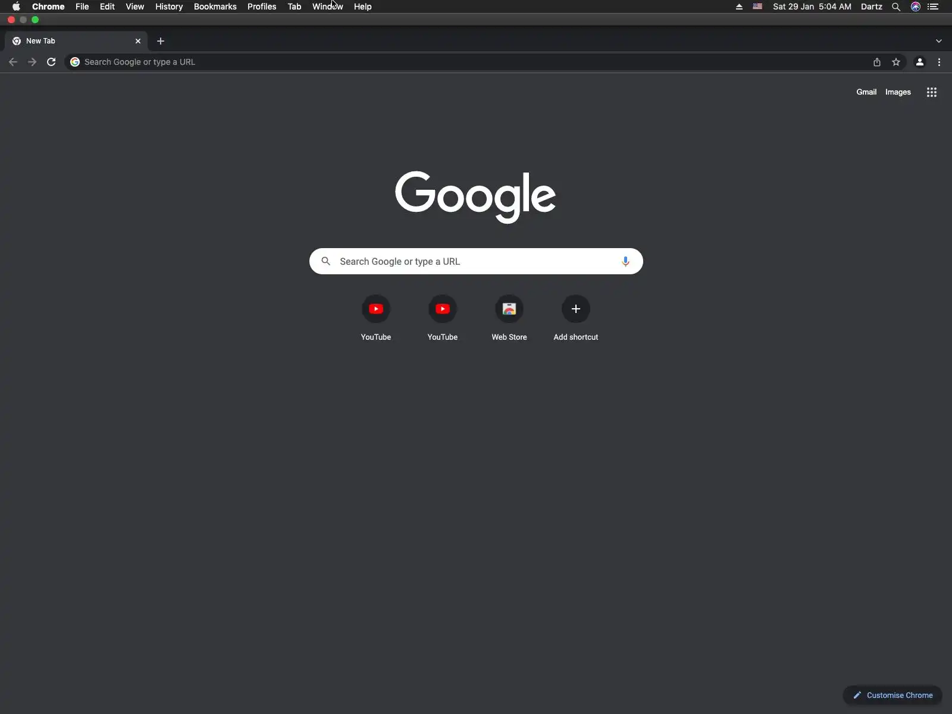Open Spotlight search in the menu bar

(896, 7)
